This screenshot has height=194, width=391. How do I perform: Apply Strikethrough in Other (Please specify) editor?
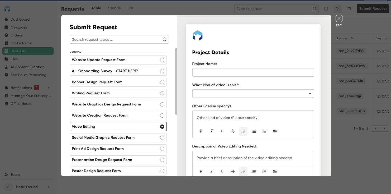pyautogui.click(x=233, y=131)
